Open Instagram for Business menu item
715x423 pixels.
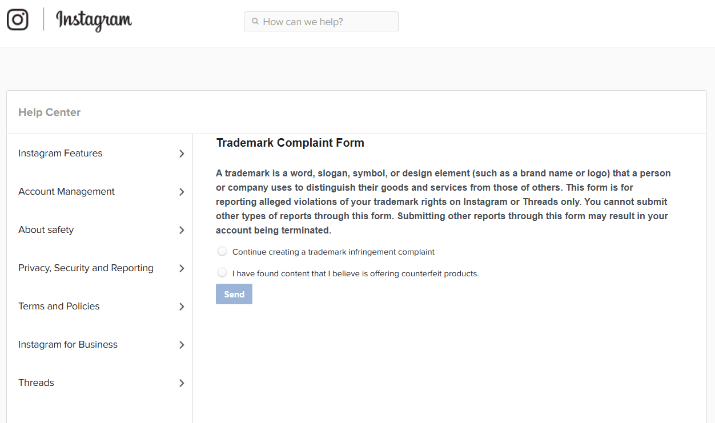(x=100, y=345)
